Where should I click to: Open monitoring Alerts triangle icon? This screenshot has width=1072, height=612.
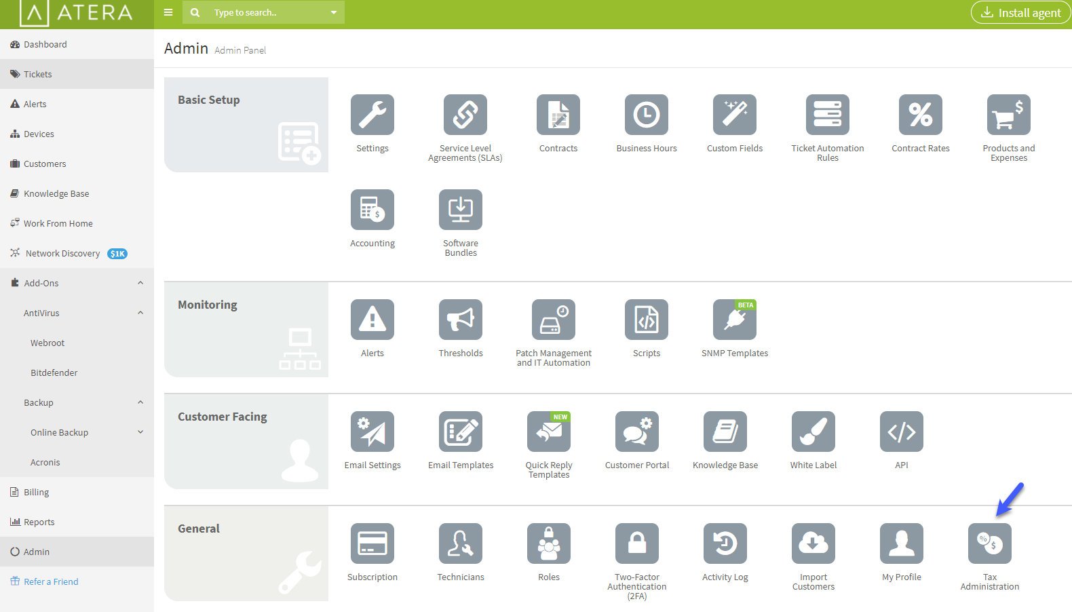(372, 320)
